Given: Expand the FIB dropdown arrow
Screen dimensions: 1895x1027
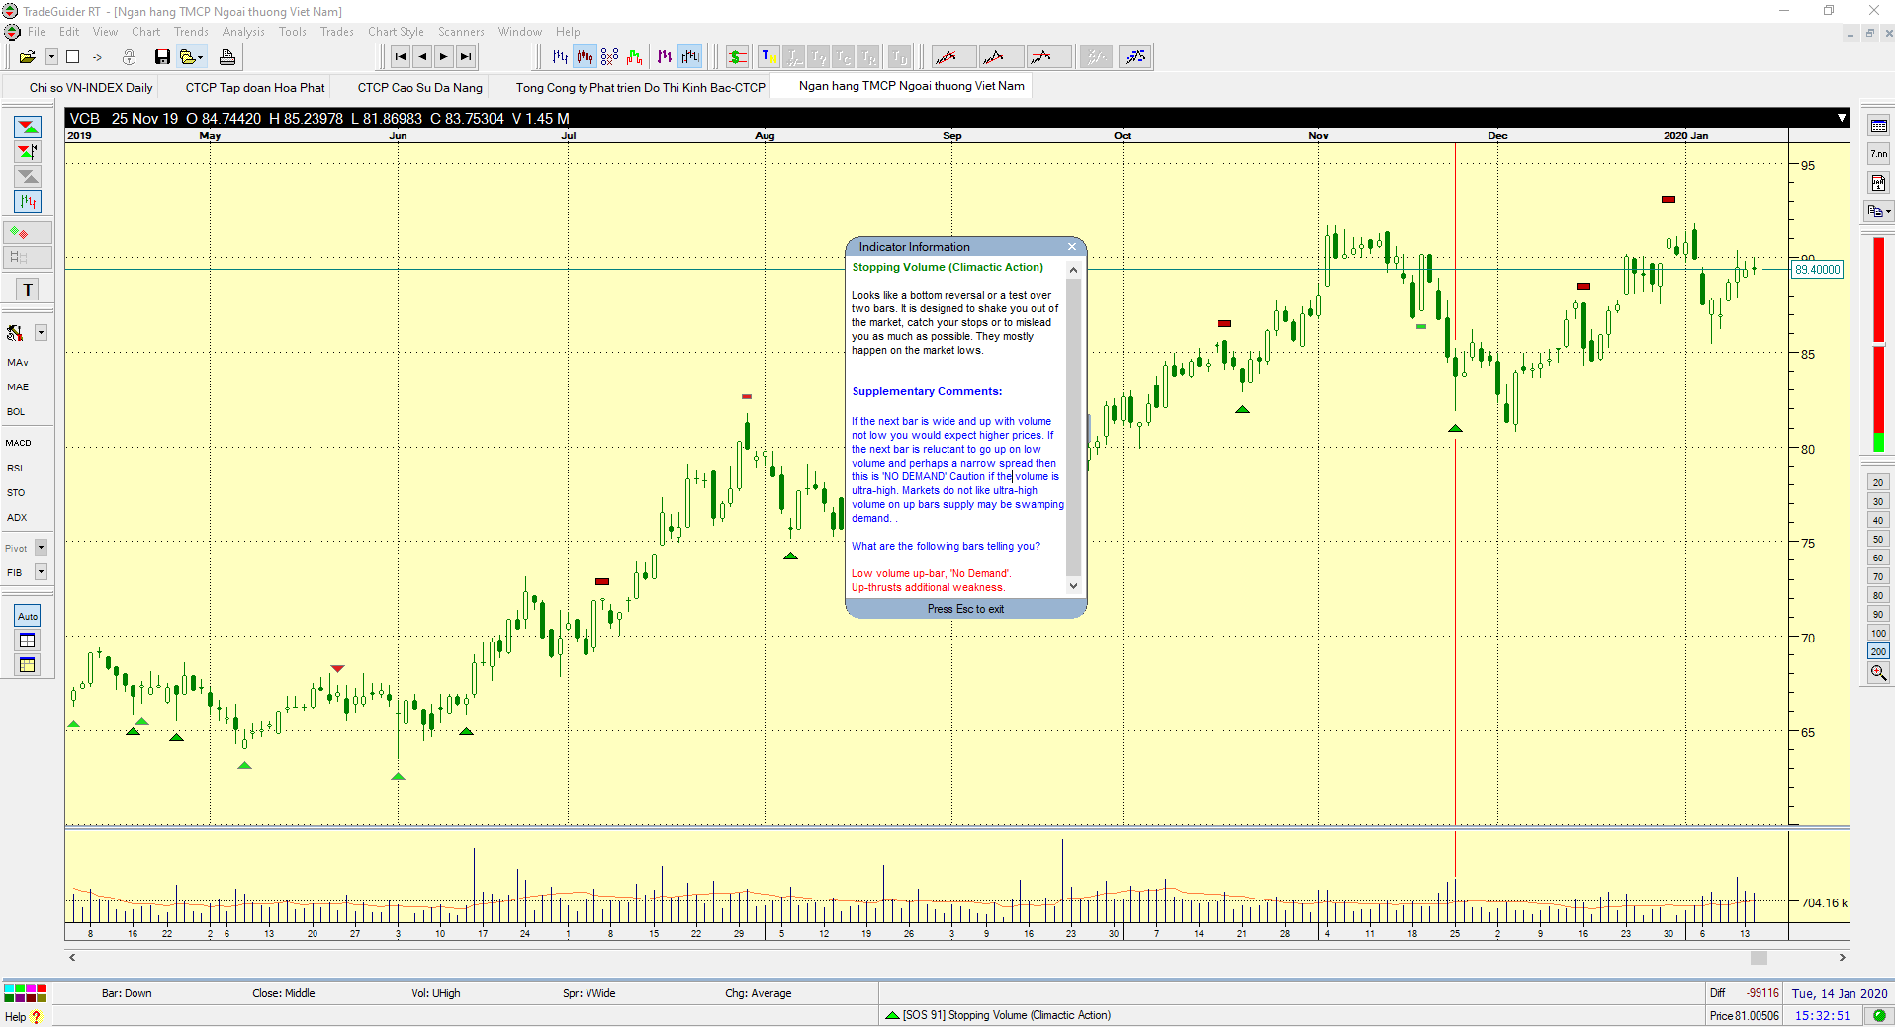Looking at the screenshot, I should pyautogui.click(x=42, y=572).
